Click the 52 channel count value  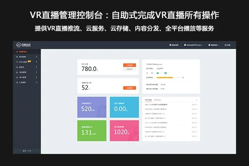point(85,88)
